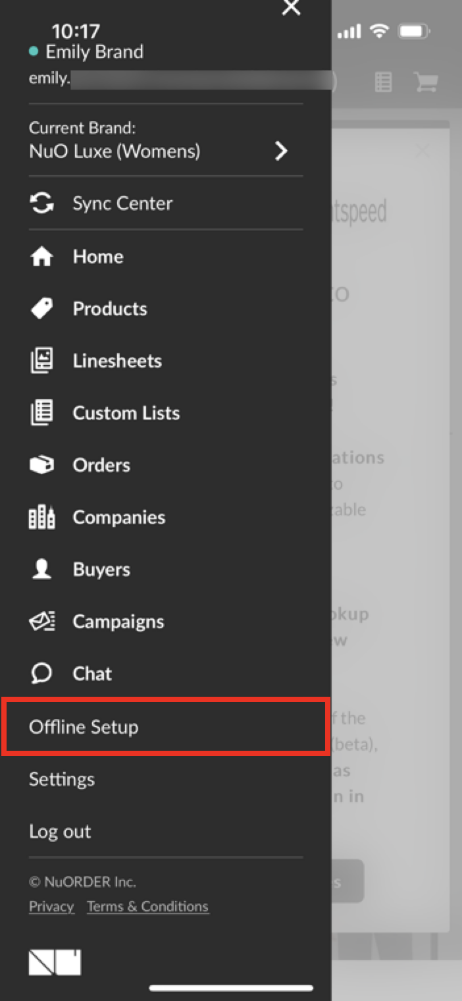
Task: Open the Campaigns envelope icon
Action: 42,622
